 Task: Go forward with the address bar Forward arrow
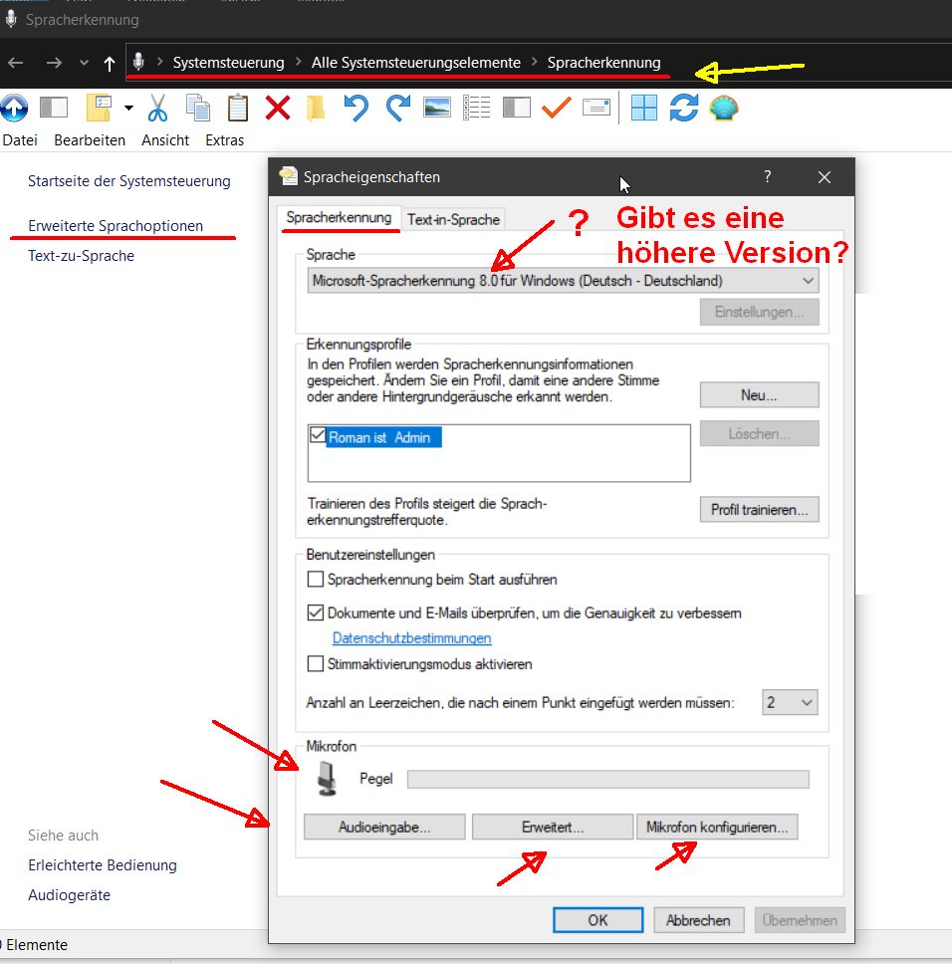click(x=54, y=63)
